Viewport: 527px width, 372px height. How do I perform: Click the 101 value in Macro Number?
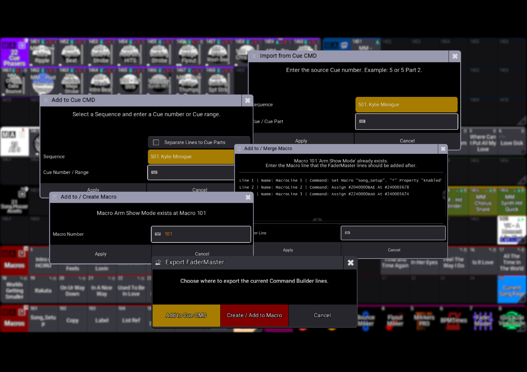coord(168,234)
